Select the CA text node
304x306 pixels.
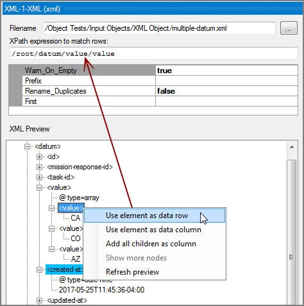(x=76, y=218)
